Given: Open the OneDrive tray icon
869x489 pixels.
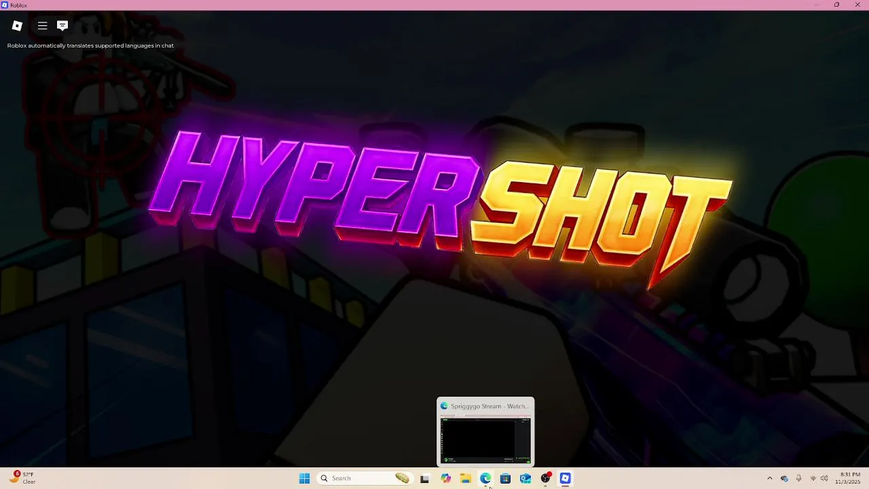Looking at the screenshot, I should (x=784, y=478).
